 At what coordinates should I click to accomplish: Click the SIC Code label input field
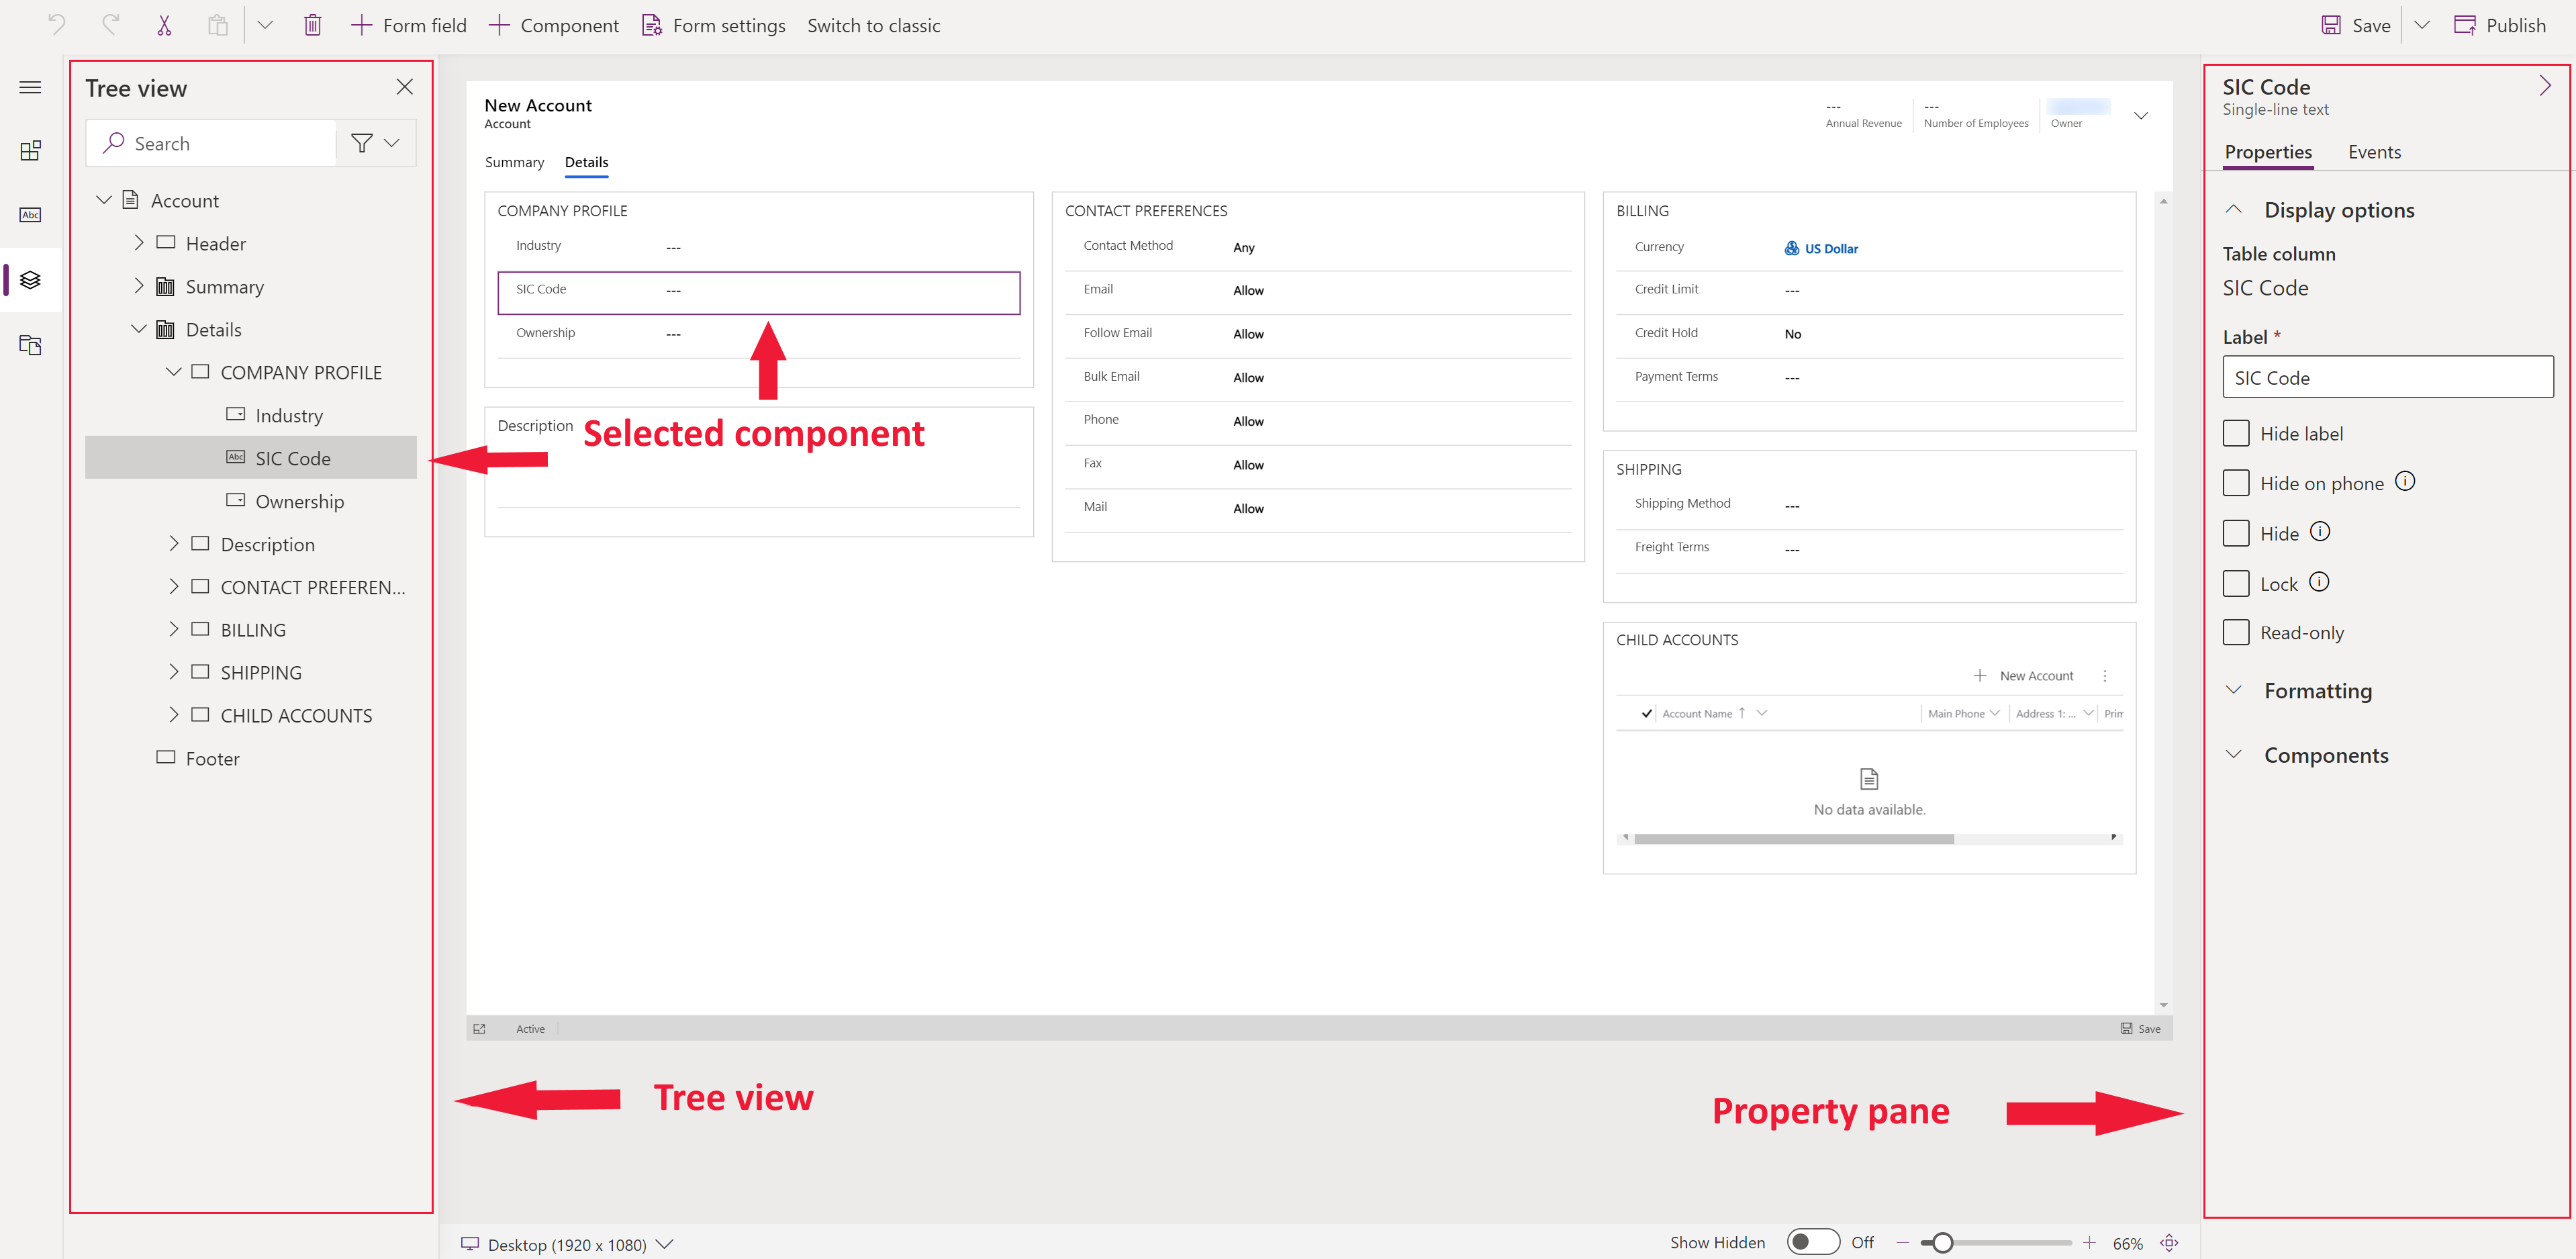pos(2387,378)
